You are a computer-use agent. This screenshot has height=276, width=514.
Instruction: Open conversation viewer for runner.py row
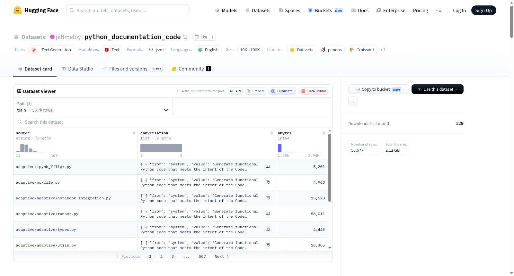coord(268,214)
